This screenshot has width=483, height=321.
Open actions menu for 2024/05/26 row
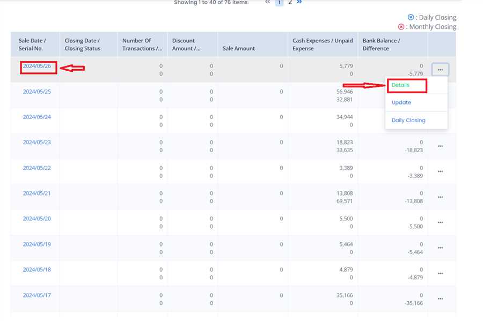440,70
